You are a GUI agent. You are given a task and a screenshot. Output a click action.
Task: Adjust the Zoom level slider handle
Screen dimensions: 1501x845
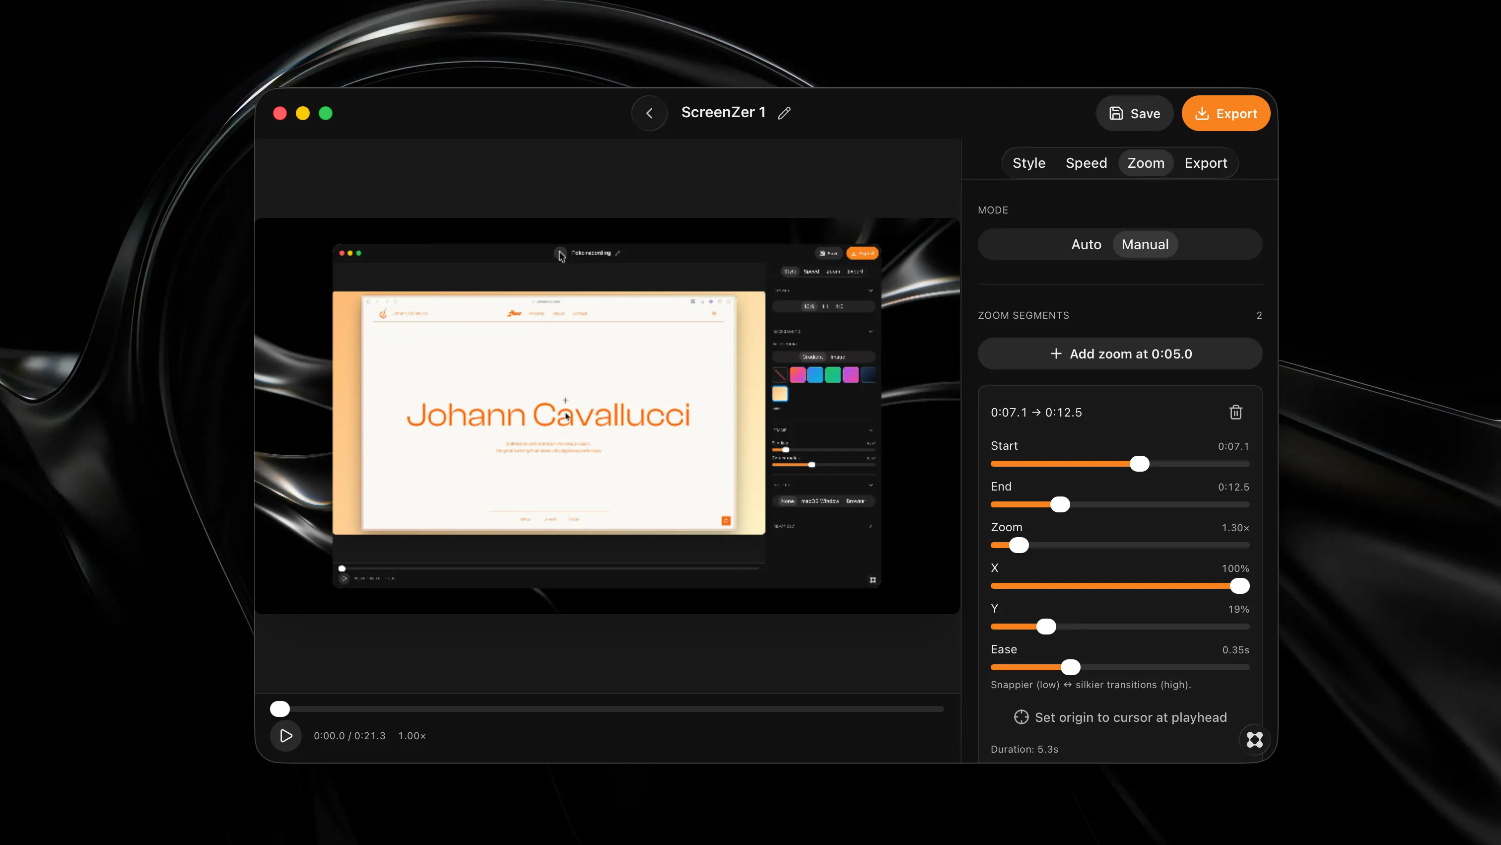(1019, 546)
